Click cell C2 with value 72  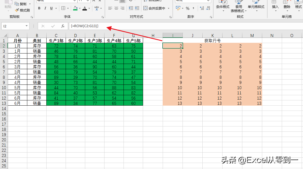[x=56, y=46]
